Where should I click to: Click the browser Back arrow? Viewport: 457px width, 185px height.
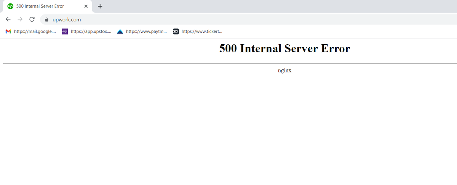(8, 19)
